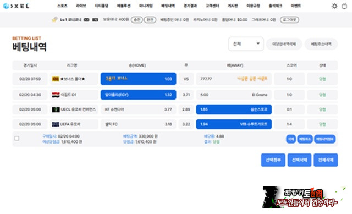Open the 출석체크 menu
This screenshot has width=352, height=214.
[276, 6]
